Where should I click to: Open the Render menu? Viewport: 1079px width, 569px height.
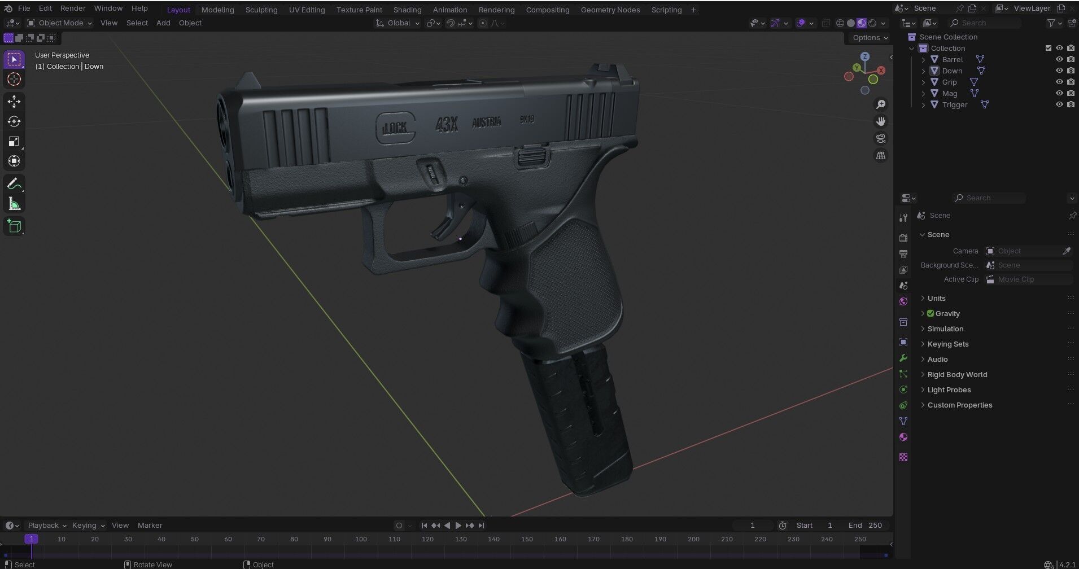pos(73,8)
